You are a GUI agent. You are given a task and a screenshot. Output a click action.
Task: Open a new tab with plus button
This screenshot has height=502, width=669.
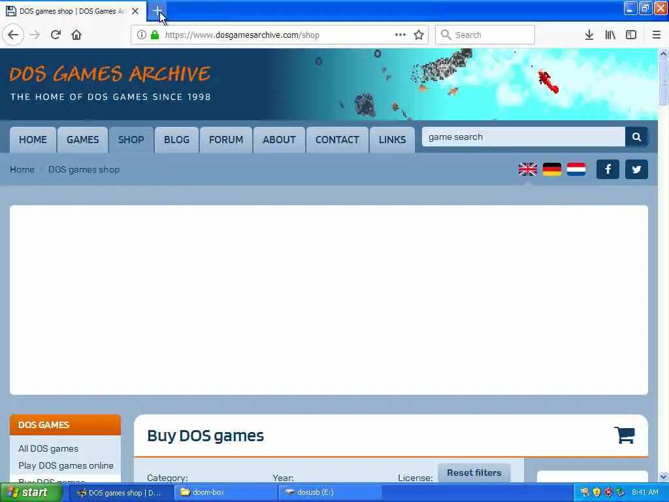[x=157, y=10]
